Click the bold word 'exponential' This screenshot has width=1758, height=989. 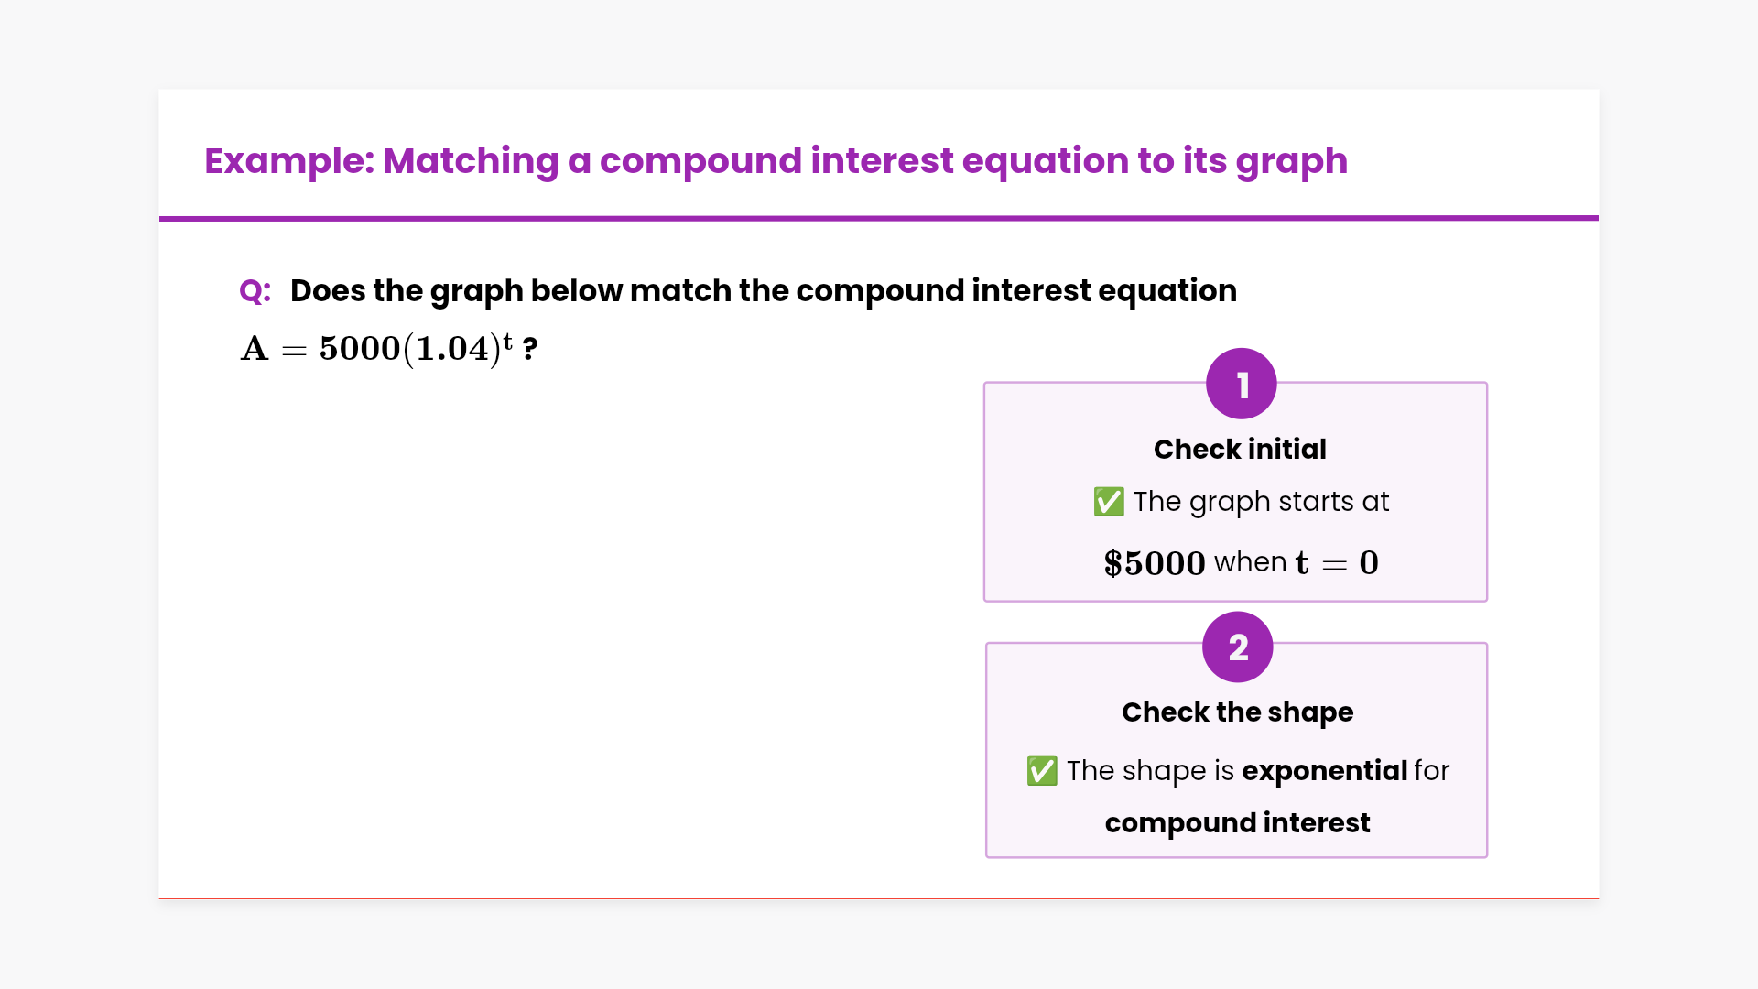[x=1324, y=771]
